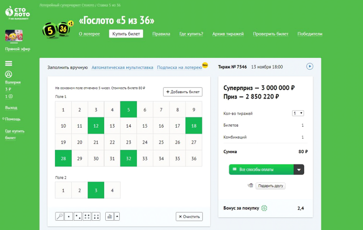363x230 pixels.
Task: Open Архив тиражей tab
Action: (228, 34)
